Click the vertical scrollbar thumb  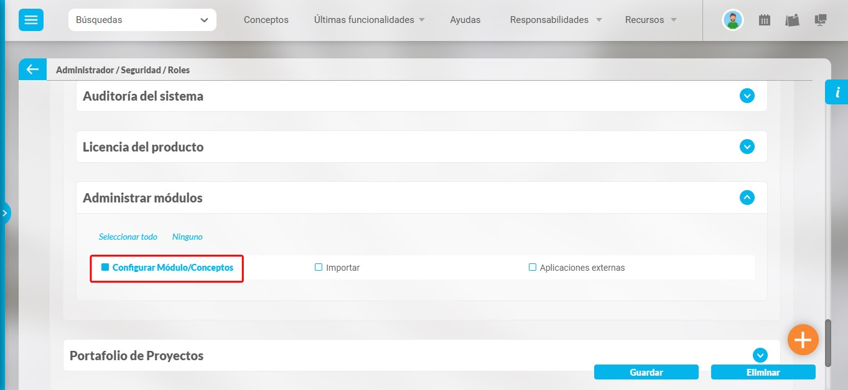[x=827, y=343]
